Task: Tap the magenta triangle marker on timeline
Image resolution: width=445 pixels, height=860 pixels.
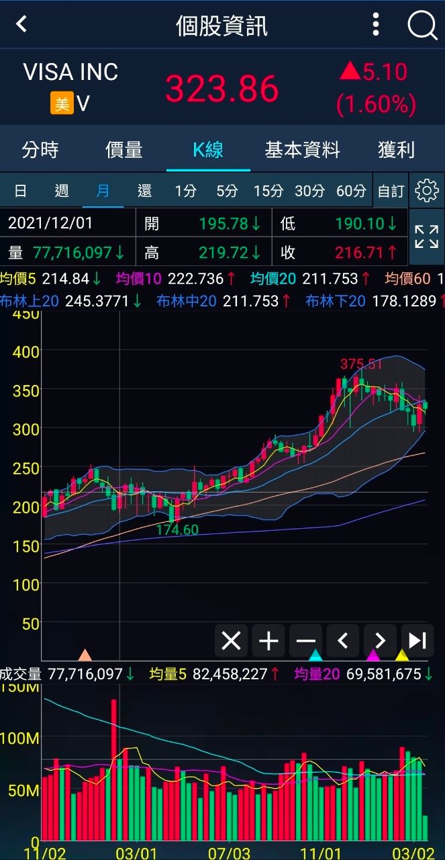Action: tap(373, 655)
